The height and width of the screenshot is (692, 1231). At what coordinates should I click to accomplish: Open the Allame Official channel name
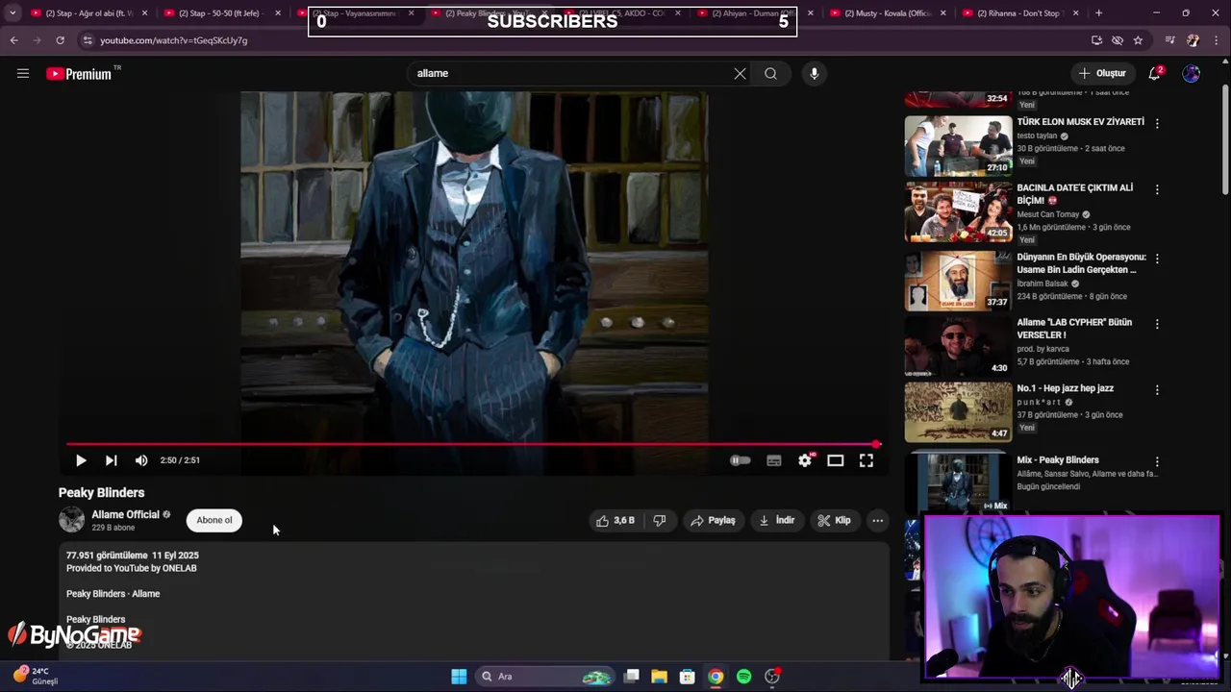(x=125, y=514)
